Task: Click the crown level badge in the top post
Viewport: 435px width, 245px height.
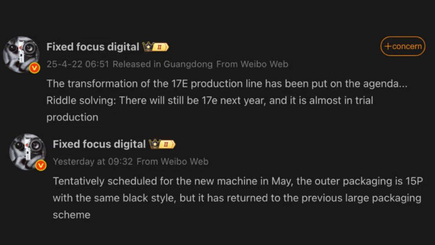Action: [x=156, y=47]
